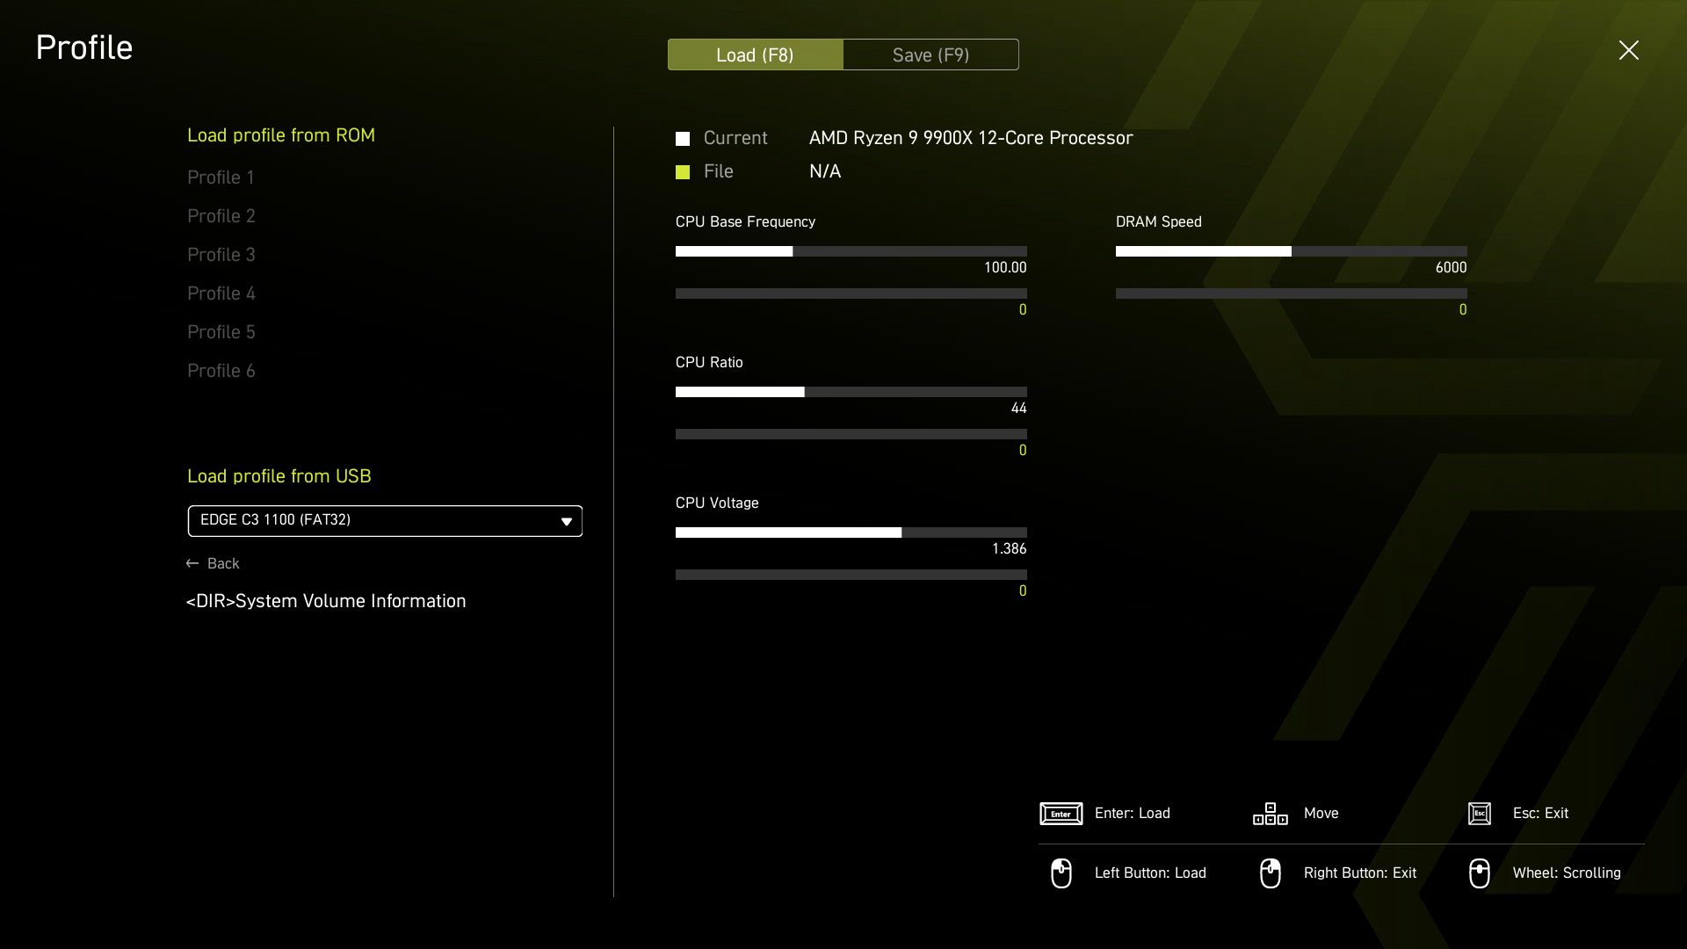Open the EDGE C3 1100 (FAT32) dropdown
The width and height of the screenshot is (1687, 949).
pyautogui.click(x=384, y=520)
